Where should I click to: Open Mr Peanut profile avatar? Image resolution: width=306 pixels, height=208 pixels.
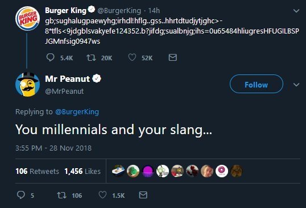pyautogui.click(x=27, y=85)
